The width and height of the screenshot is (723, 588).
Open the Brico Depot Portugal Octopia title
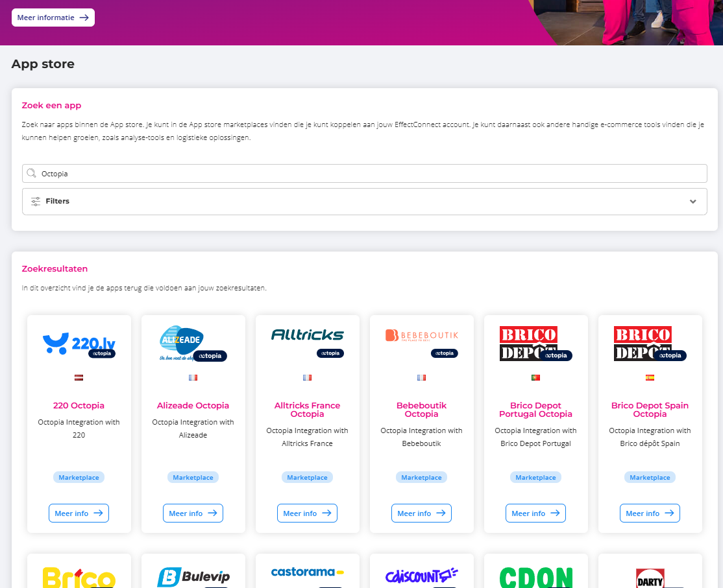pos(536,410)
